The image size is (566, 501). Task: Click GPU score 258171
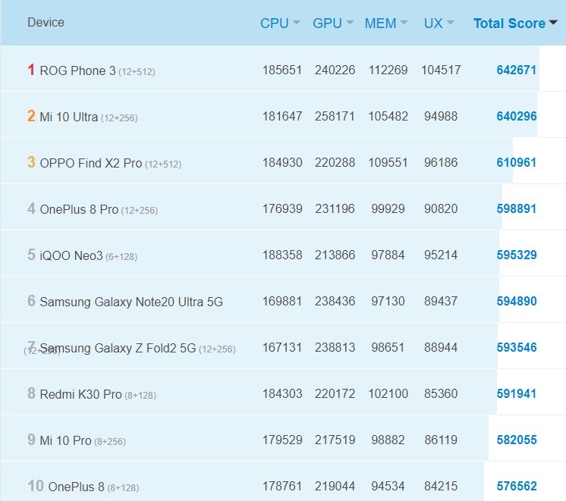[x=335, y=116]
